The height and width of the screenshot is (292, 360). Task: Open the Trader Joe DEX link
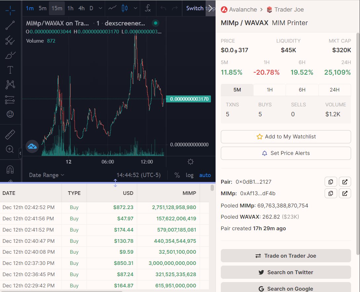[285, 10]
